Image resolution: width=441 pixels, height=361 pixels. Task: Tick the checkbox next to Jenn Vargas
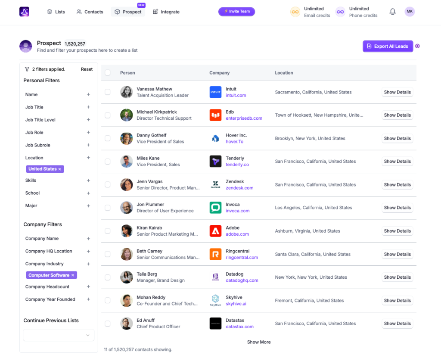pos(107,184)
